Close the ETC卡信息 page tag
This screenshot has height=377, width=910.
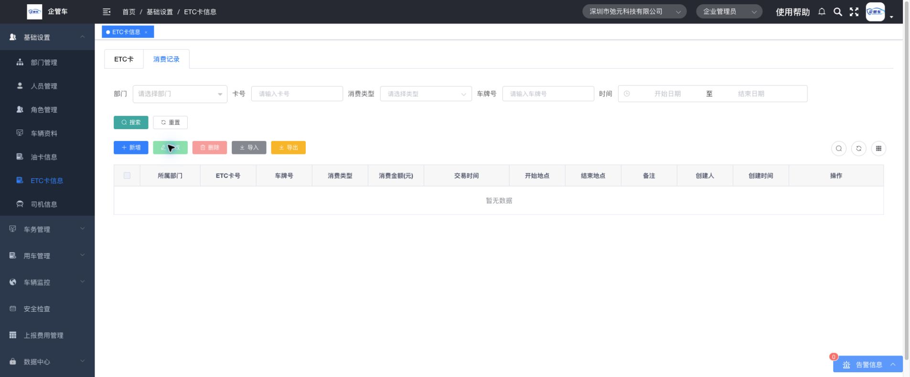(146, 32)
